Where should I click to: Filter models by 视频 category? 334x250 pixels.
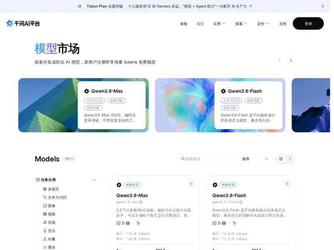pos(49,214)
